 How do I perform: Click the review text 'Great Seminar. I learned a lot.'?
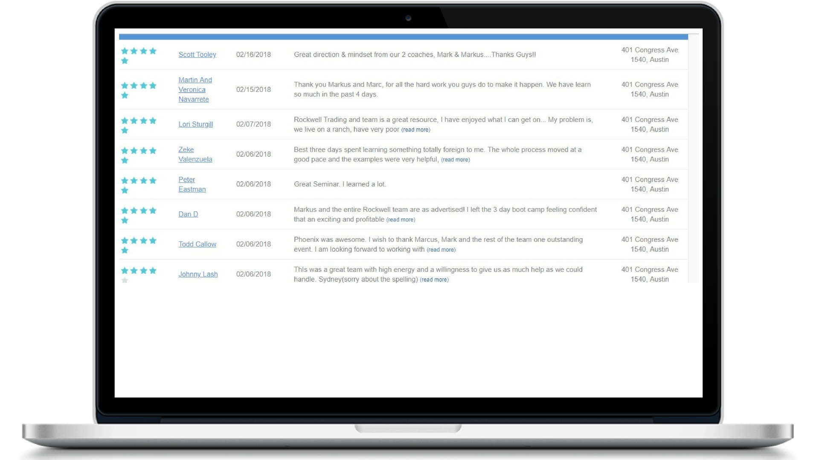click(x=340, y=184)
